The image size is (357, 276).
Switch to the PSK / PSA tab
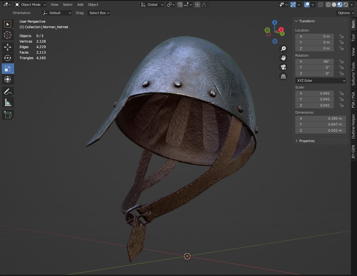point(353,100)
